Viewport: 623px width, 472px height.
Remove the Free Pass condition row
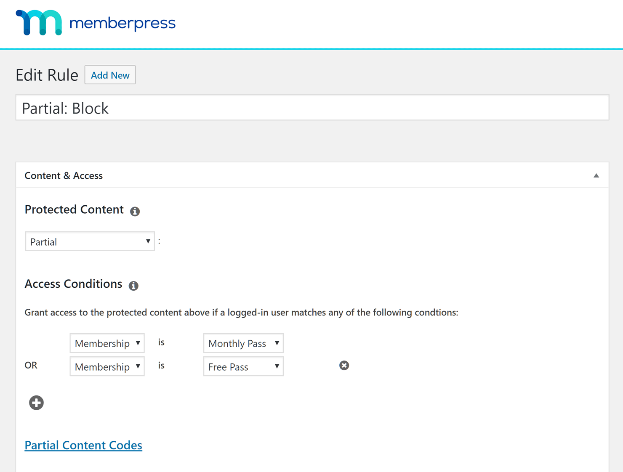click(x=344, y=365)
